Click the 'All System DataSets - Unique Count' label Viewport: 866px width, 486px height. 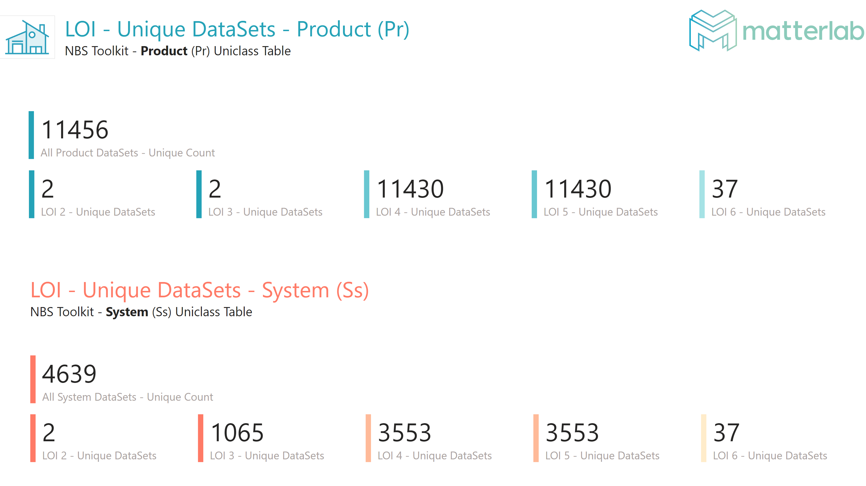(x=128, y=397)
